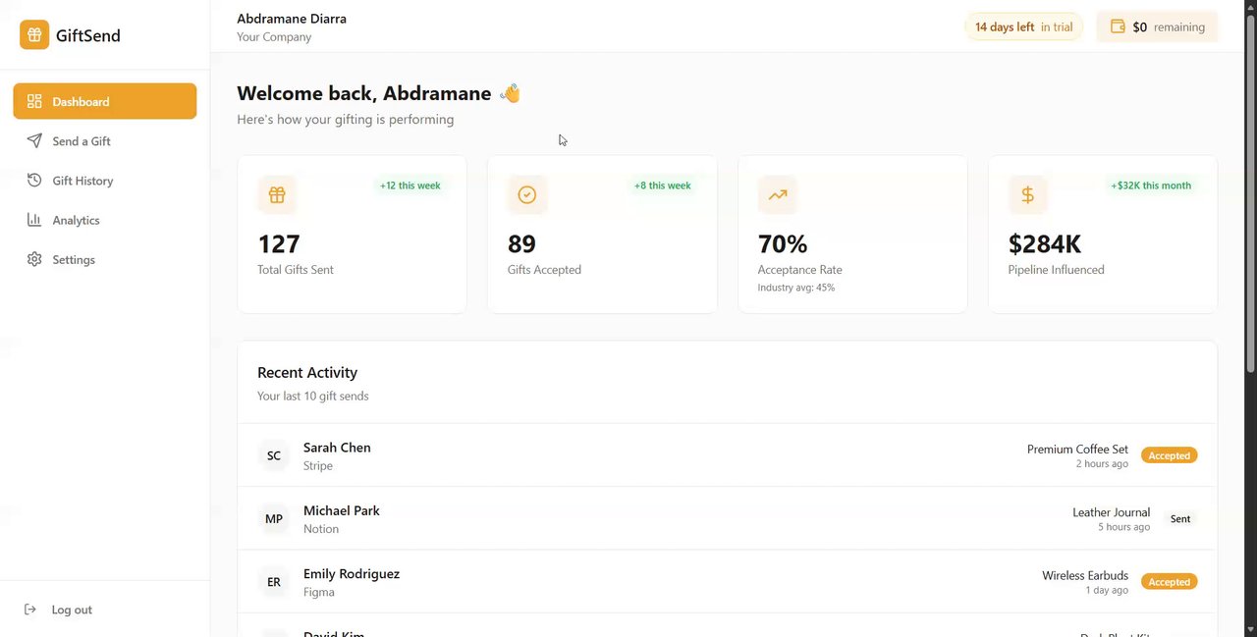This screenshot has width=1257, height=637.
Task: Open Gift History from the sidebar
Action: pyautogui.click(x=105, y=180)
